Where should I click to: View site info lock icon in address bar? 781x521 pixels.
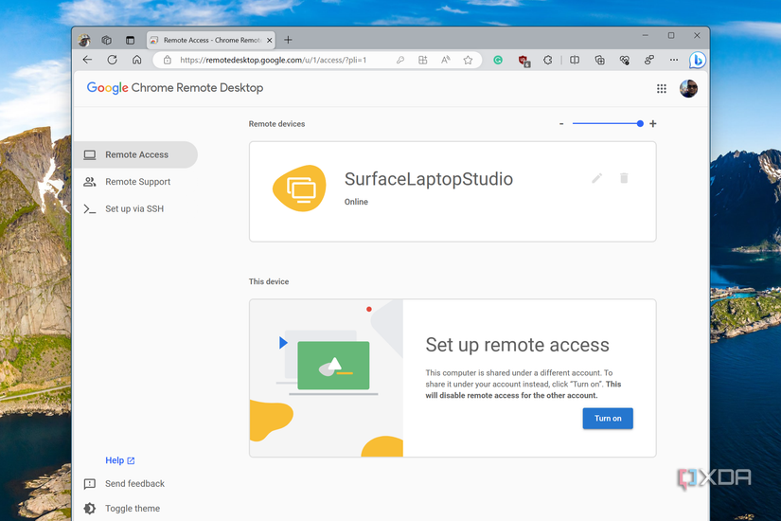point(168,60)
